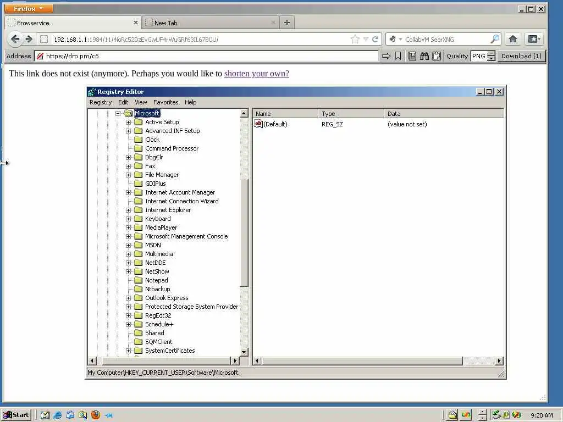
Task: Reload page with the refresh icon
Action: pyautogui.click(x=375, y=39)
